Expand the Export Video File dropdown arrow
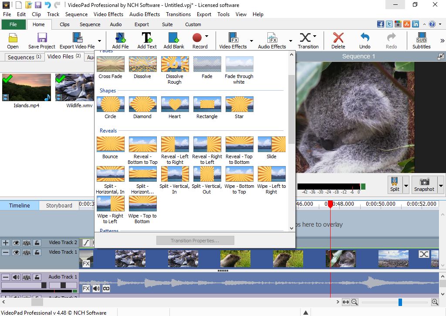Viewport: 446px width, 316px height. (x=99, y=41)
